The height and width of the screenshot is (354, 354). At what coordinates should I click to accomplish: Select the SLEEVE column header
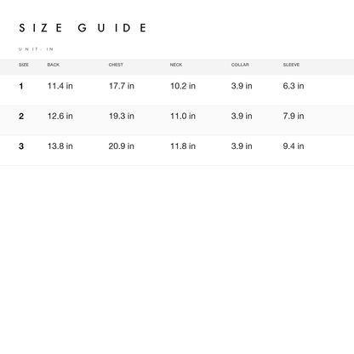[291, 65]
